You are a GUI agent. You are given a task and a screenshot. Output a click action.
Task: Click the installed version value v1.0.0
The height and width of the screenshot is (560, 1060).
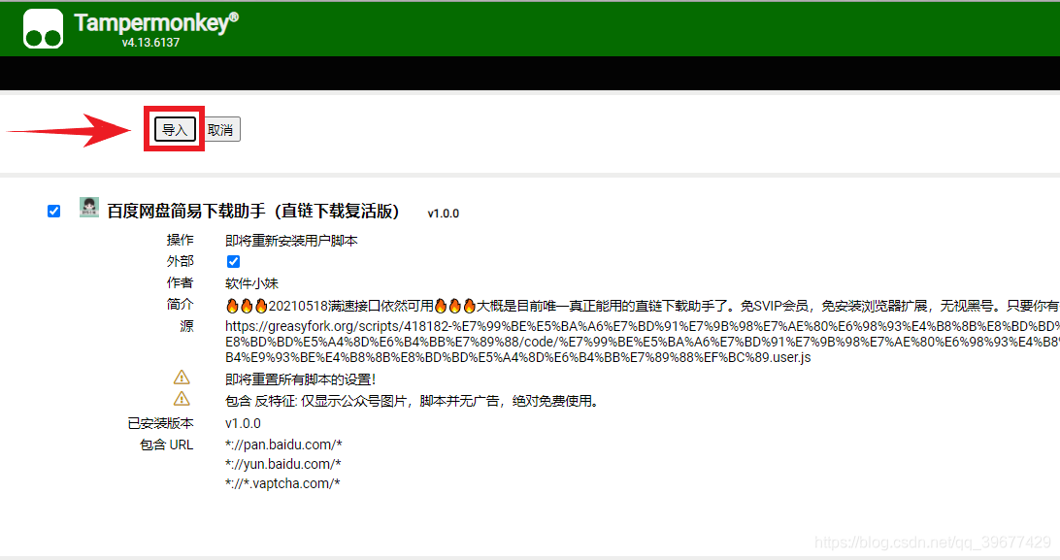click(x=243, y=423)
